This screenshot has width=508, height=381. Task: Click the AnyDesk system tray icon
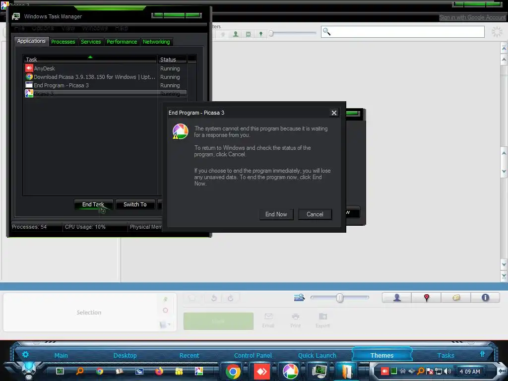click(x=385, y=371)
